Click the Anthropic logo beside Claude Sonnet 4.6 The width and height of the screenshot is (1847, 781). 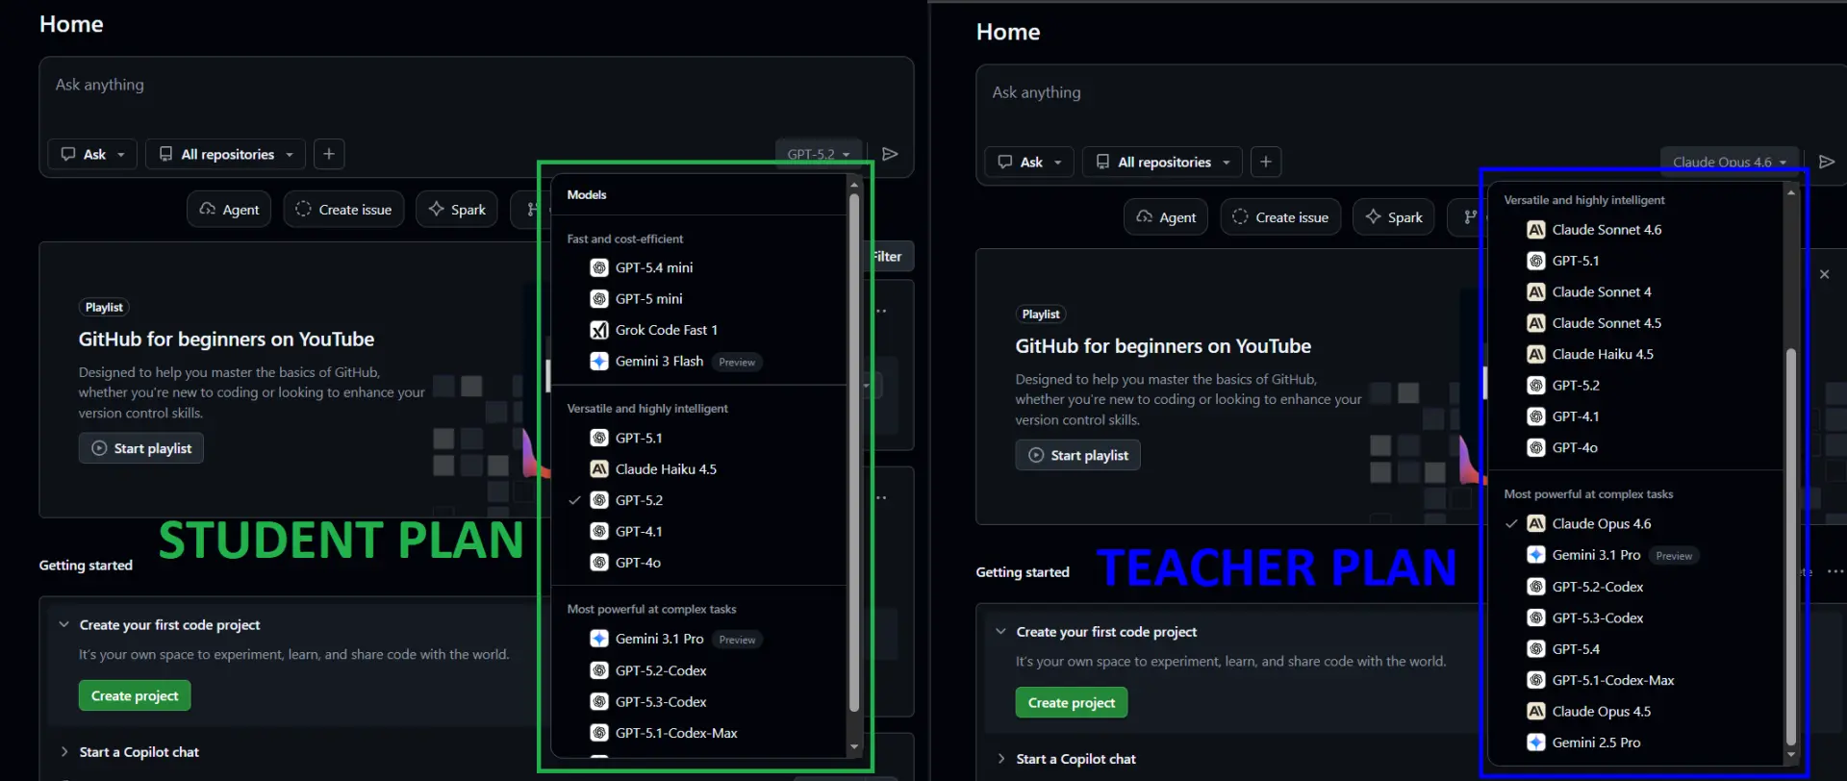pyautogui.click(x=1536, y=230)
